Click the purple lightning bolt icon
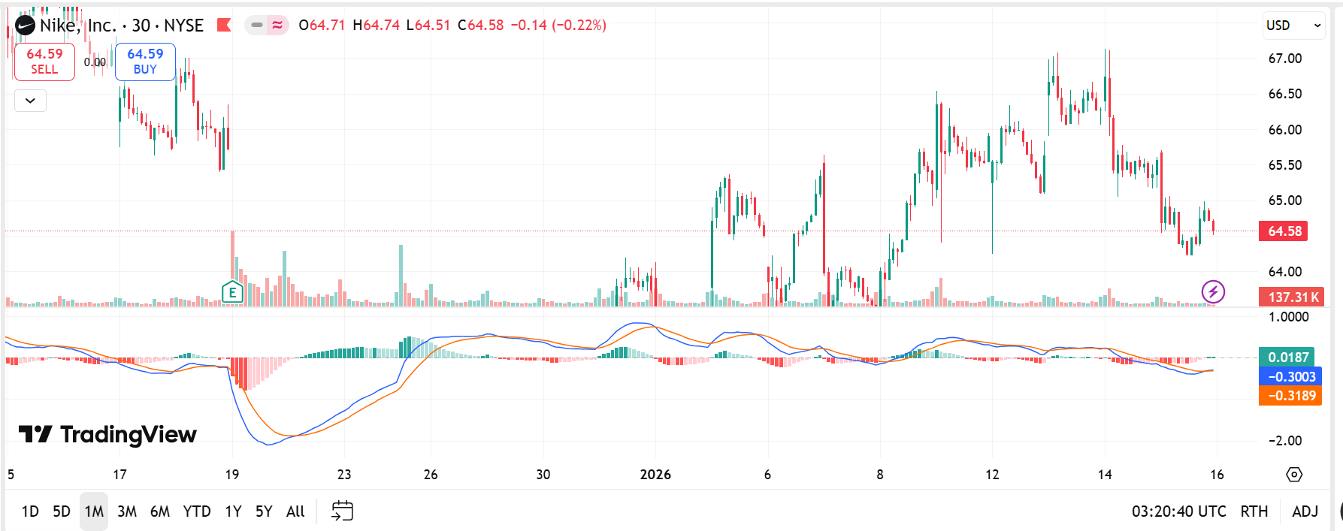Screen dimensions: 1343x531 tap(1213, 291)
